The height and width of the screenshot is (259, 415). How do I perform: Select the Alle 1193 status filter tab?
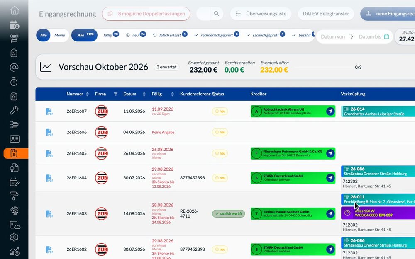click(x=84, y=35)
